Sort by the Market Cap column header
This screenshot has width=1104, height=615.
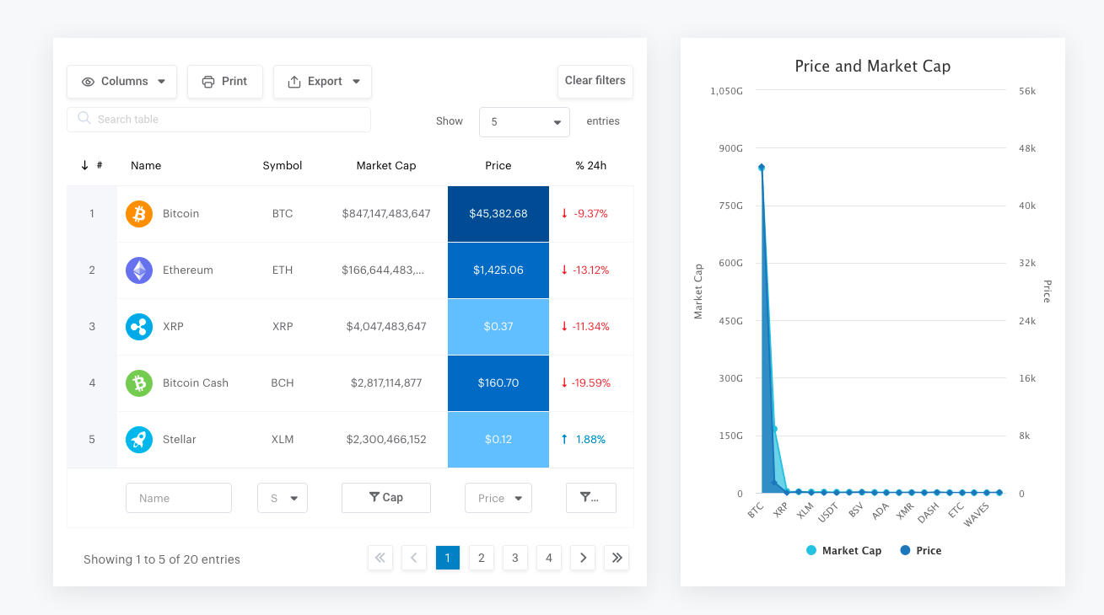386,166
